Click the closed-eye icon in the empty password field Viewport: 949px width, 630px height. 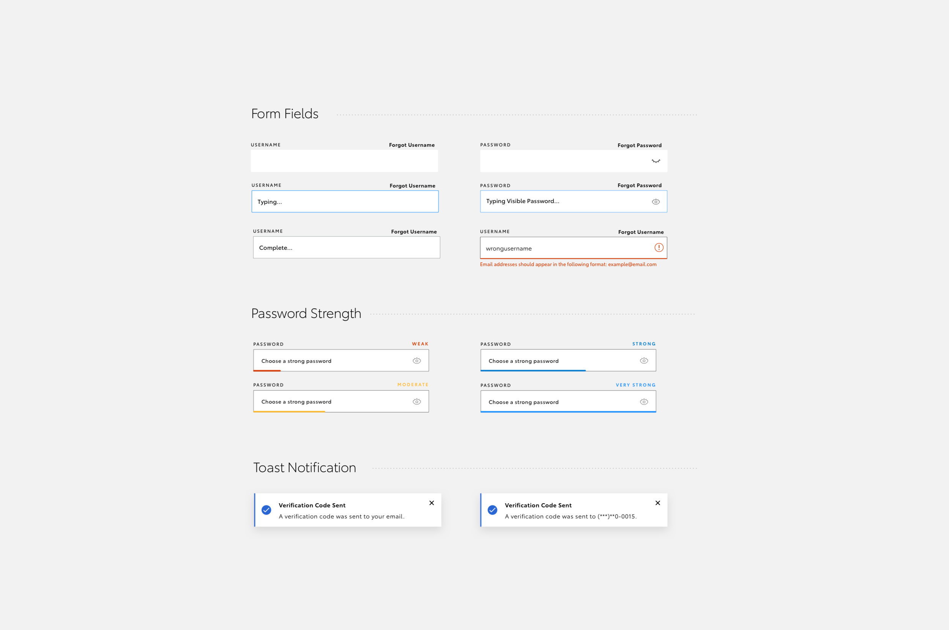click(655, 161)
